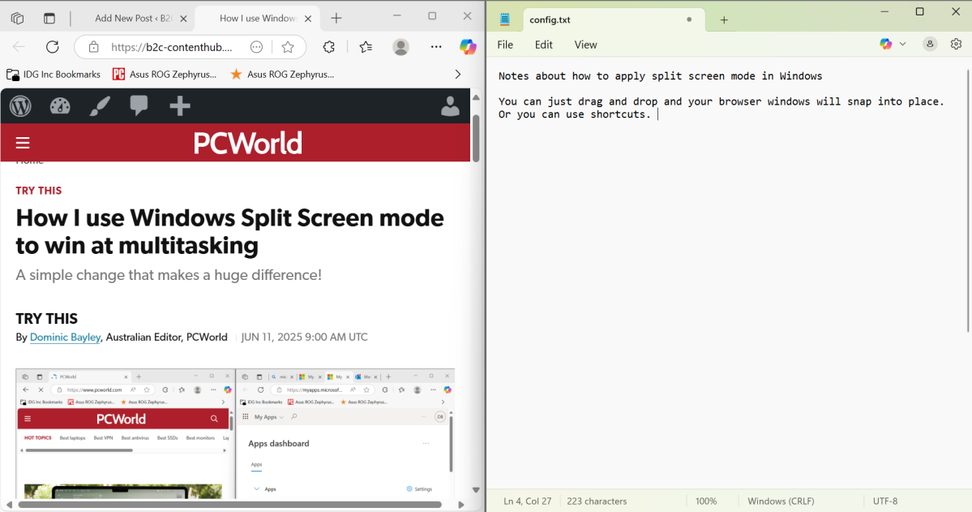Viewport: 972px width, 512px height.
Task: Click UTF-8 encoding status
Action: (x=885, y=501)
